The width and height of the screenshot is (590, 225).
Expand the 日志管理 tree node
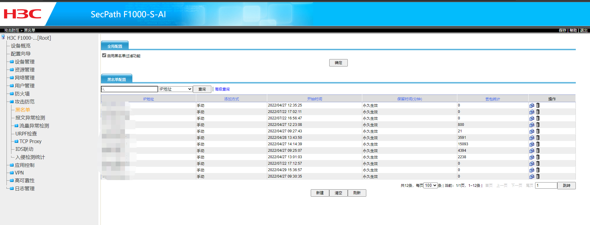(12, 189)
